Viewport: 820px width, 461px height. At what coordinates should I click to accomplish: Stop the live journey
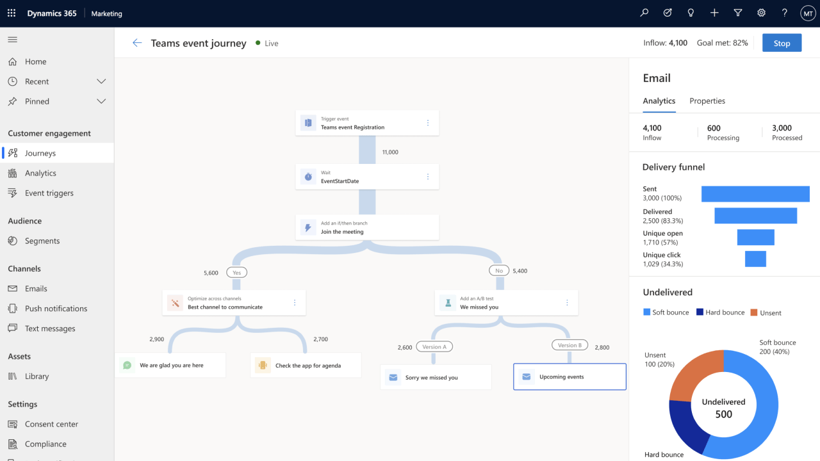click(782, 42)
